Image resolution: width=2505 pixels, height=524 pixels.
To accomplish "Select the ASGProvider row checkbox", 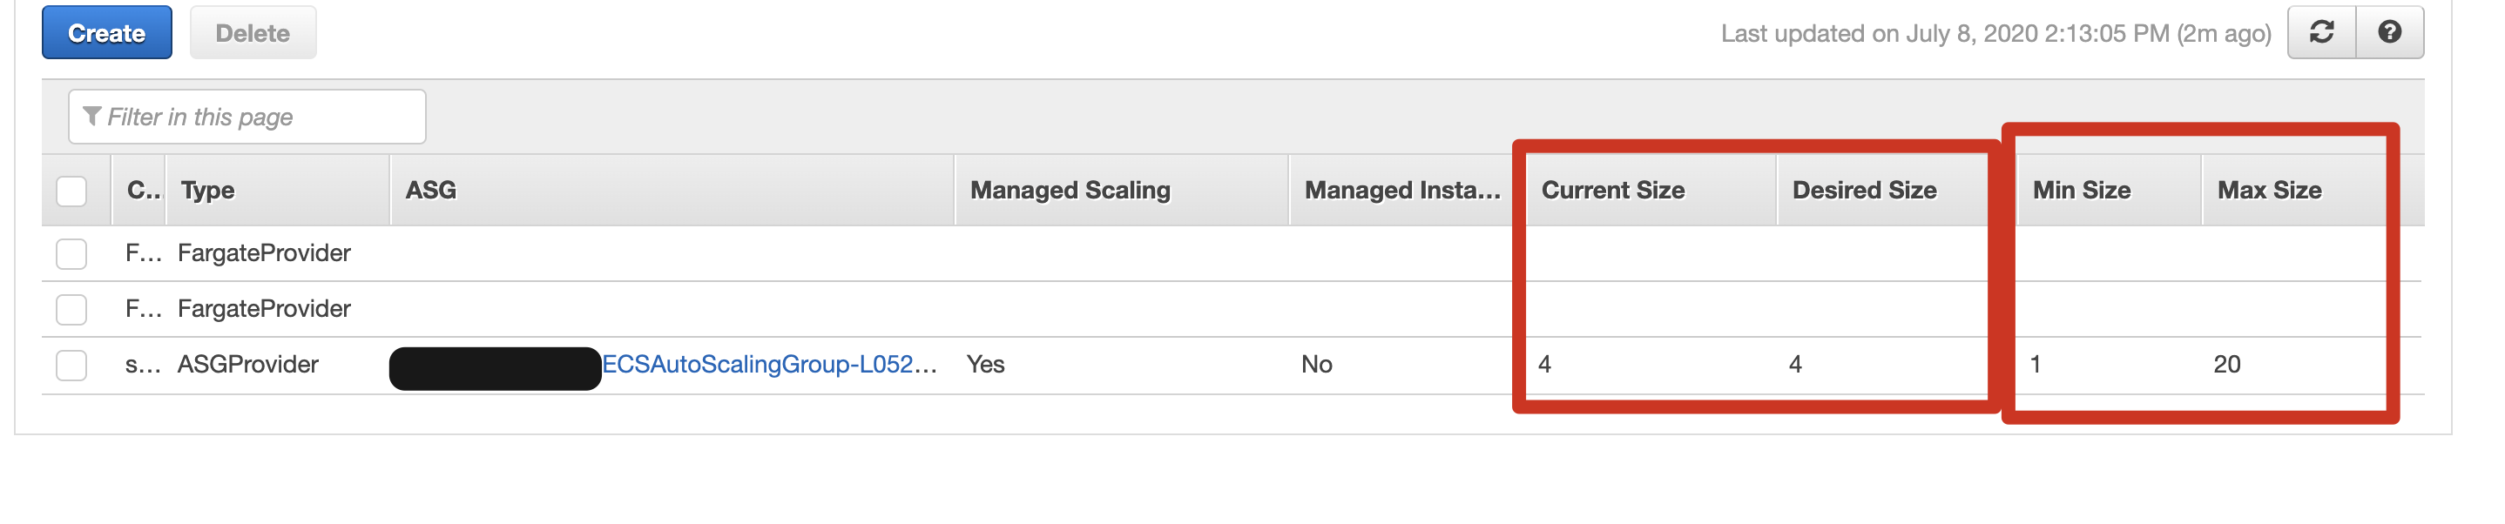I will point(72,366).
